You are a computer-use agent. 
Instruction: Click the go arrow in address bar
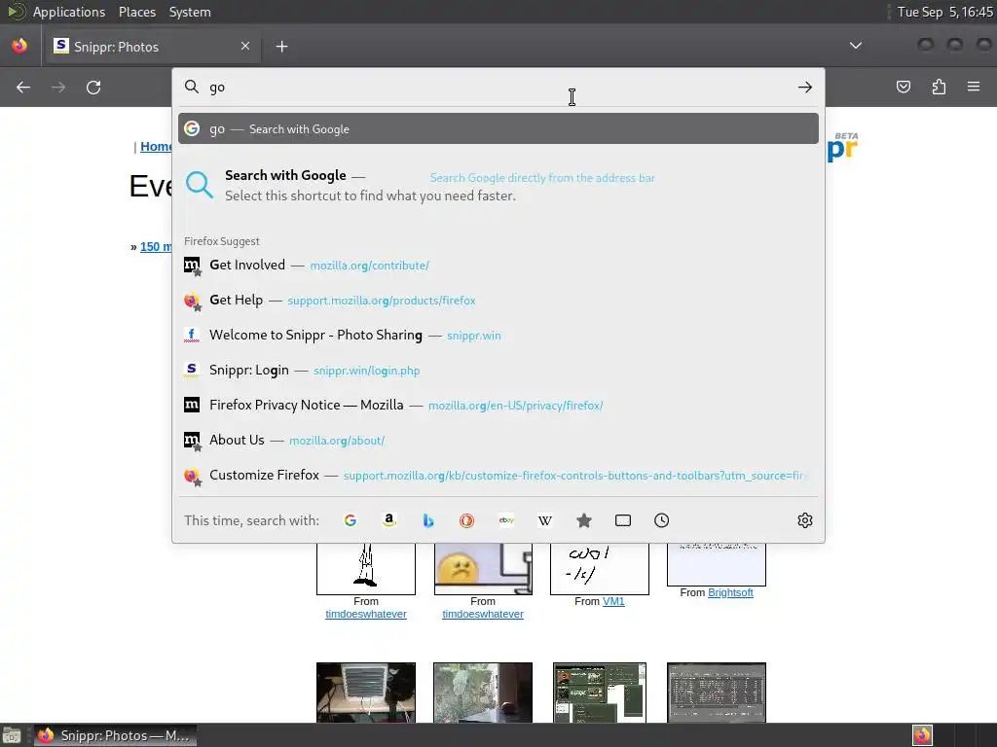point(805,87)
